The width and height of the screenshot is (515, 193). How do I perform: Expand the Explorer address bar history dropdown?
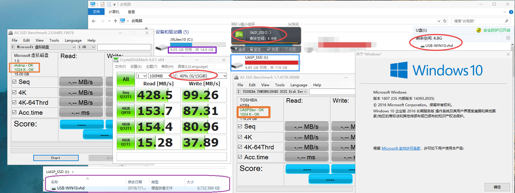pyautogui.click(x=439, y=21)
